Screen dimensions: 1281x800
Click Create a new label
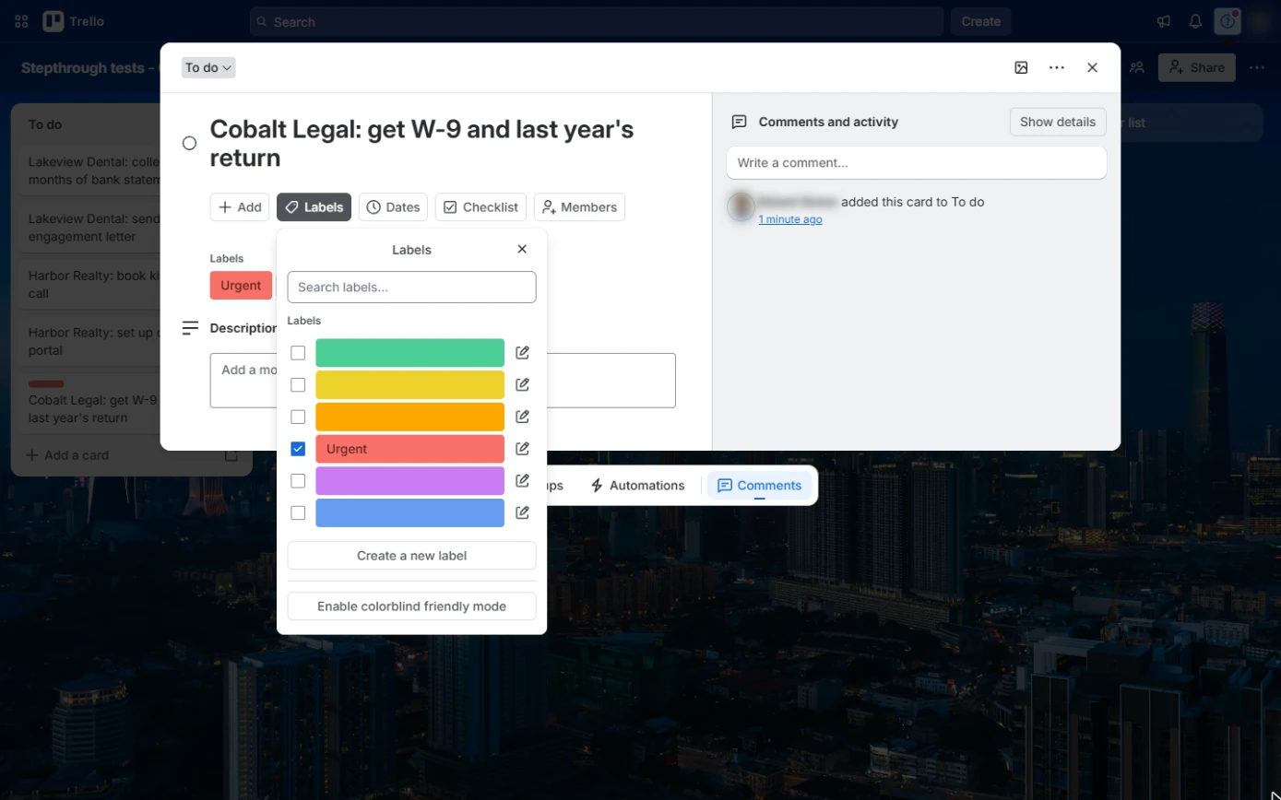[x=411, y=556]
